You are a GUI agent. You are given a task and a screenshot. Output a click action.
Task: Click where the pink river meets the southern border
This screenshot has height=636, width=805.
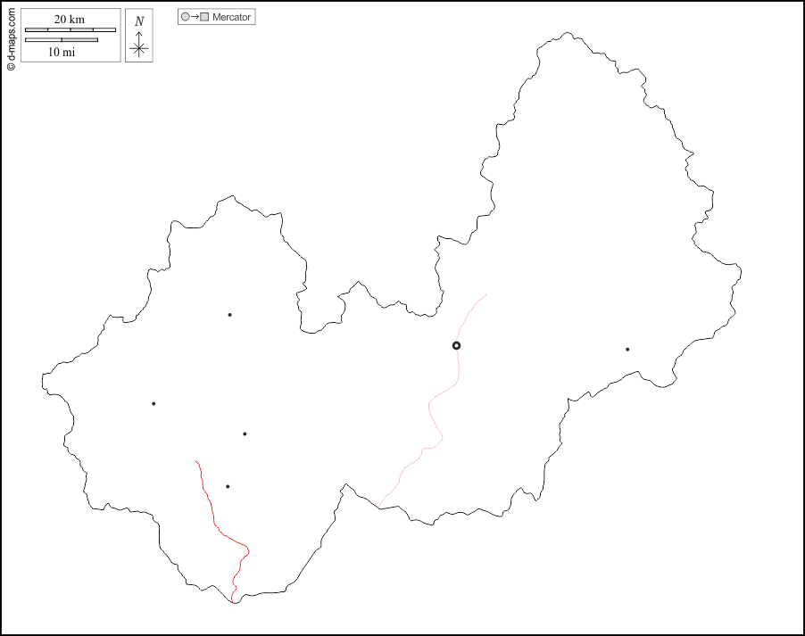point(379,507)
